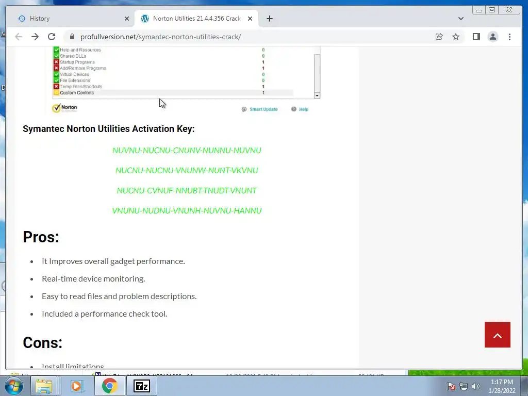Image resolution: width=528 pixels, height=396 pixels.
Task: Close the History tab
Action: tap(127, 19)
